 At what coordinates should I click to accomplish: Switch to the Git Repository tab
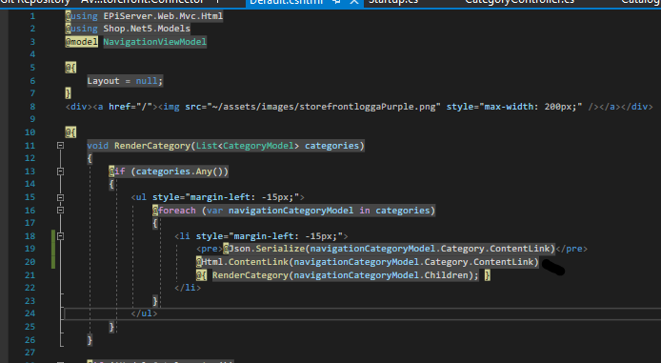(34, 2)
